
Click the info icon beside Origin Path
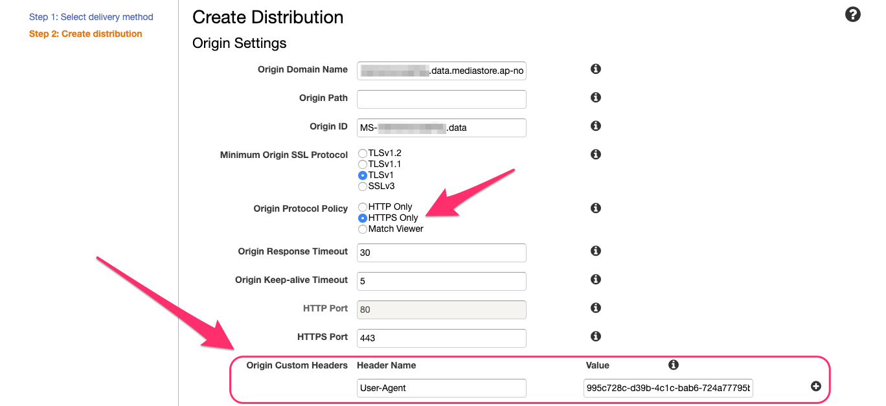pyautogui.click(x=595, y=97)
